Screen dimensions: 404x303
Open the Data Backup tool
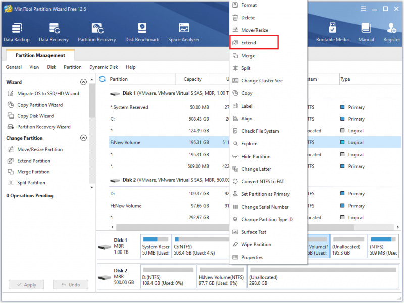[17, 32]
